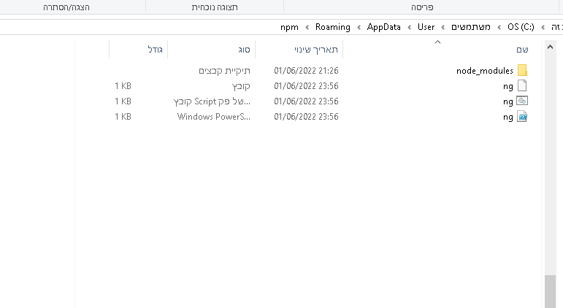Sort by the תאריך שינוי date column
The width and height of the screenshot is (563, 308).
[316, 50]
